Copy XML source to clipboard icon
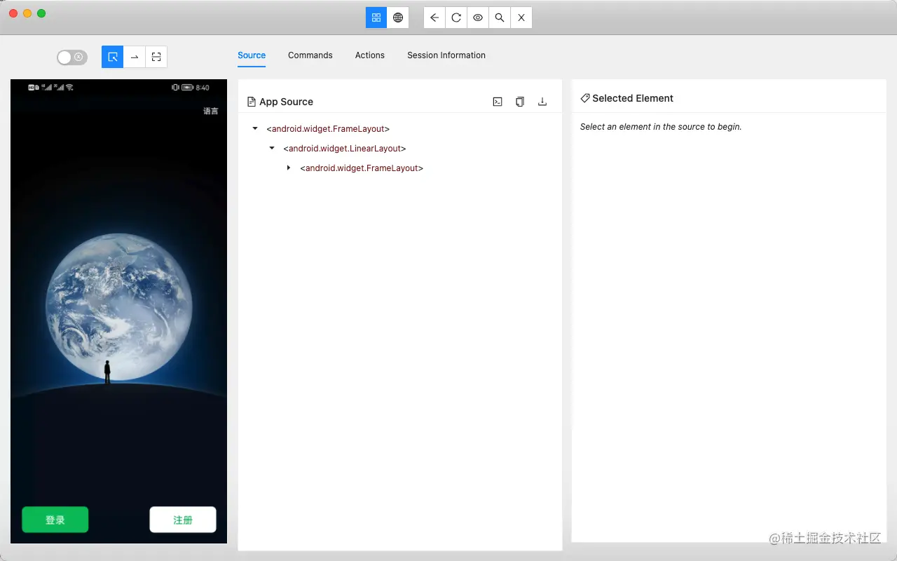This screenshot has height=561, width=897. (520, 102)
